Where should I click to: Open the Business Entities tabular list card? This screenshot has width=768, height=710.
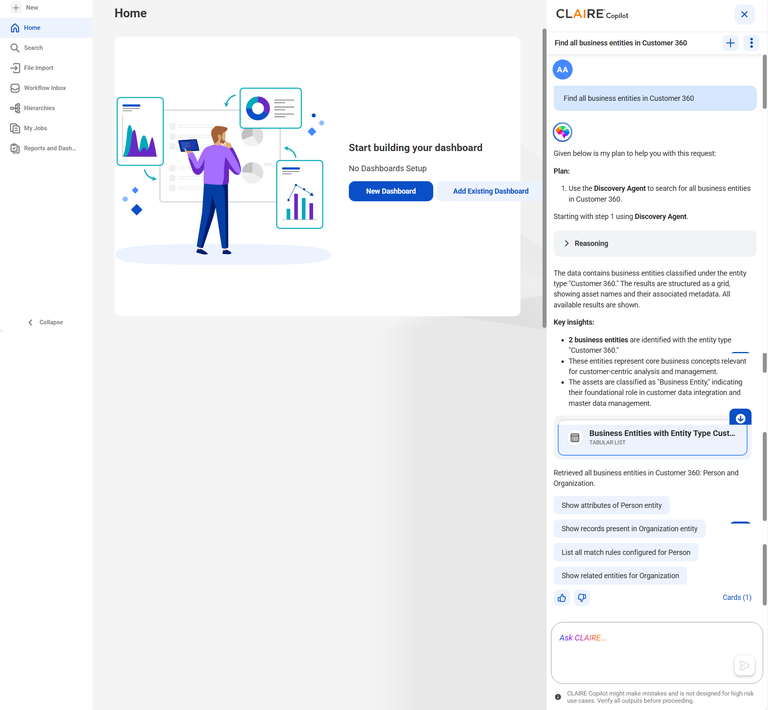click(652, 438)
